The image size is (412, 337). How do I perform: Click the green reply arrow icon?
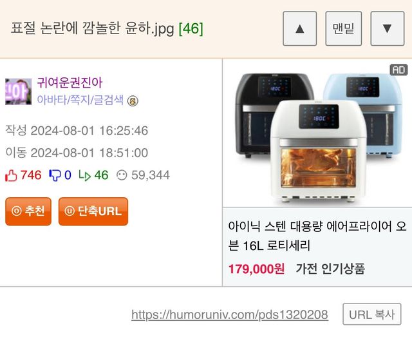(84, 175)
